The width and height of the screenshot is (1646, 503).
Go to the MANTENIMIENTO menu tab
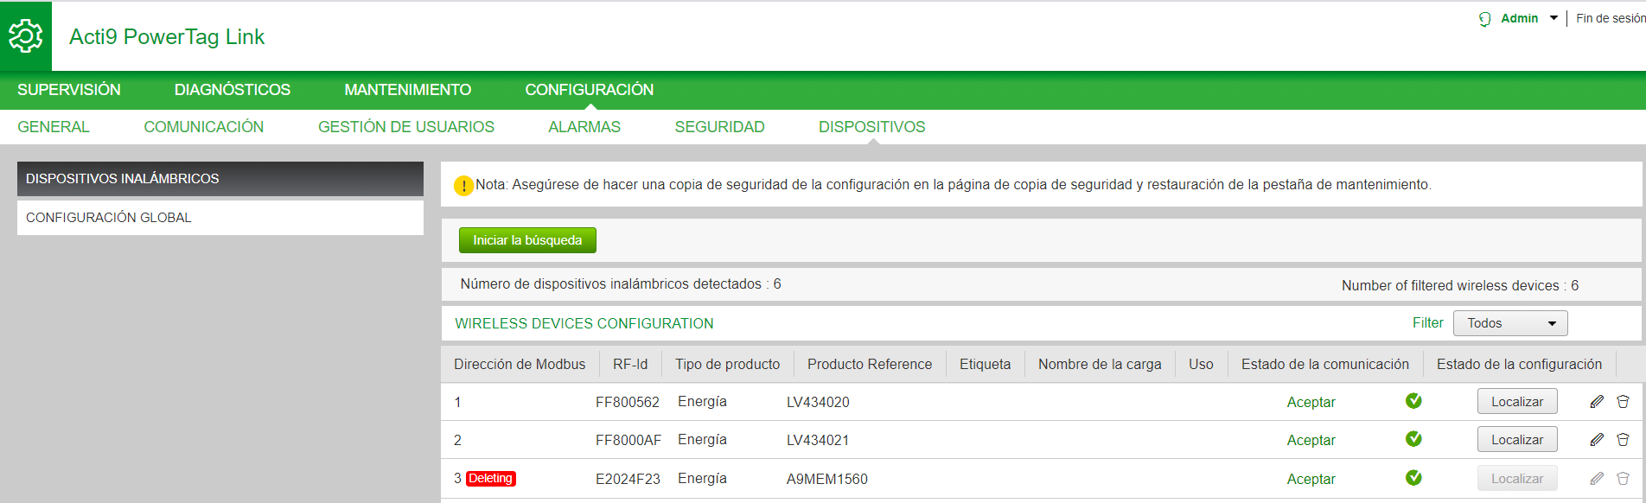407,90
